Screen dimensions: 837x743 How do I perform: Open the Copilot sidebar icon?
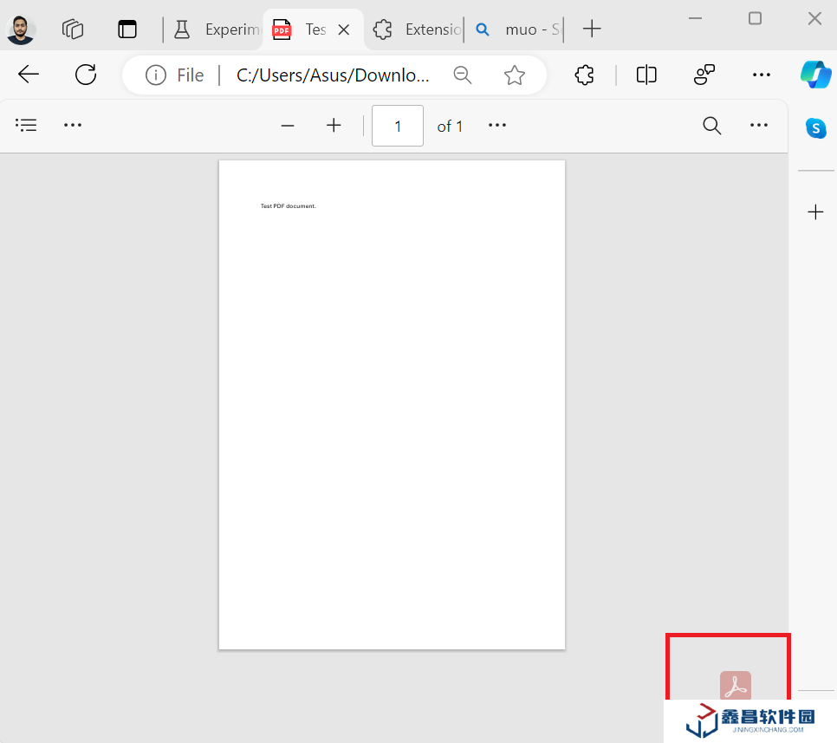coord(815,75)
